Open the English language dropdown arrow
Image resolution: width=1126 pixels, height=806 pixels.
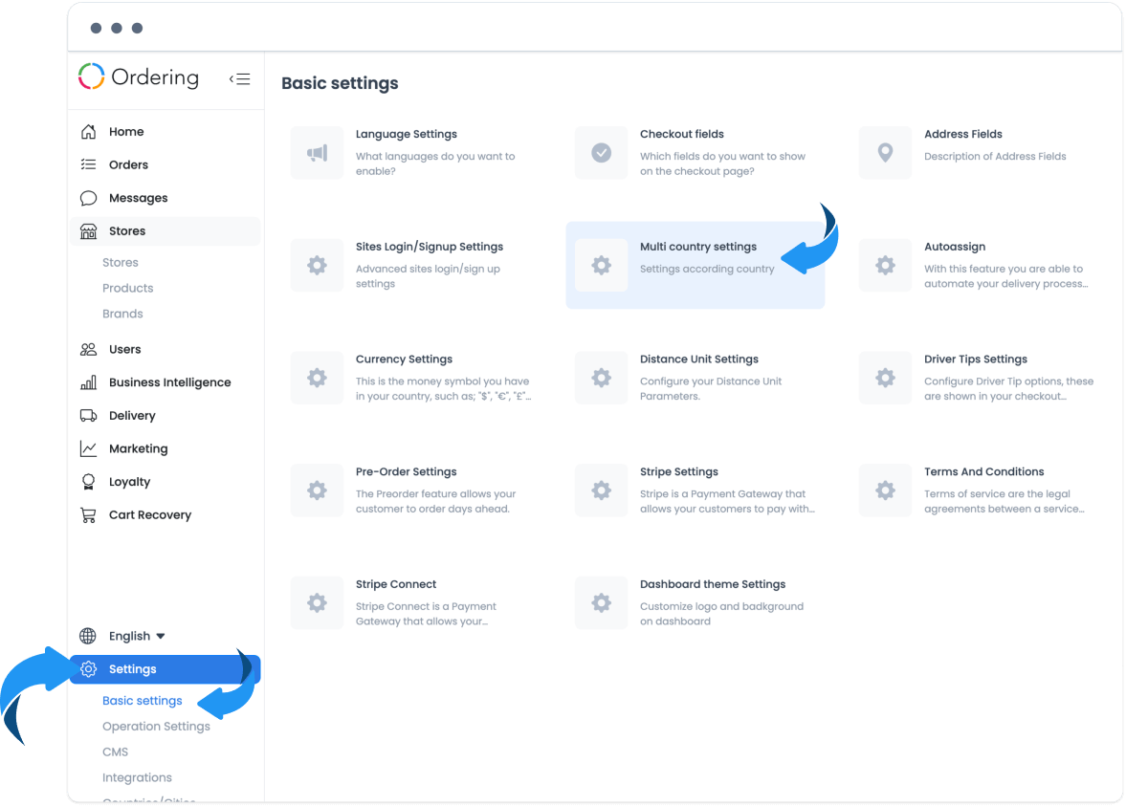(x=161, y=636)
